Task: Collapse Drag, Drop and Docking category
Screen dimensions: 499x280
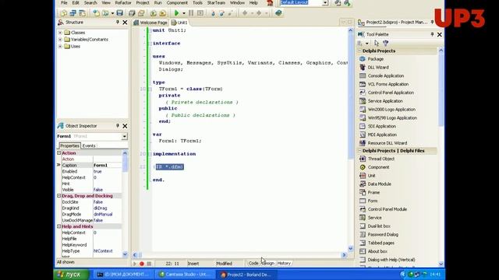Action: click(59, 196)
